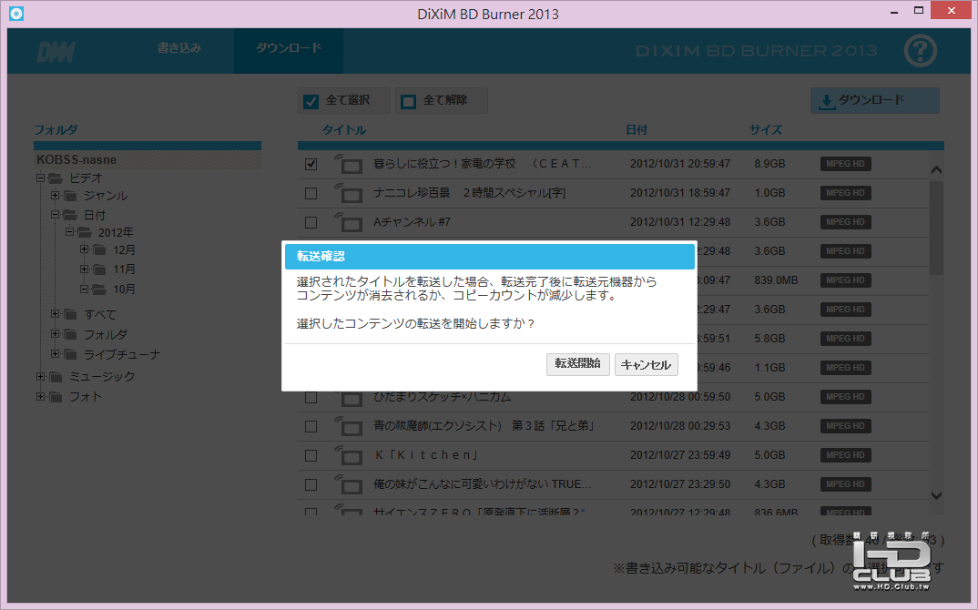The image size is (978, 610).
Task: Expand the 12月 tree node
Action: point(84,249)
